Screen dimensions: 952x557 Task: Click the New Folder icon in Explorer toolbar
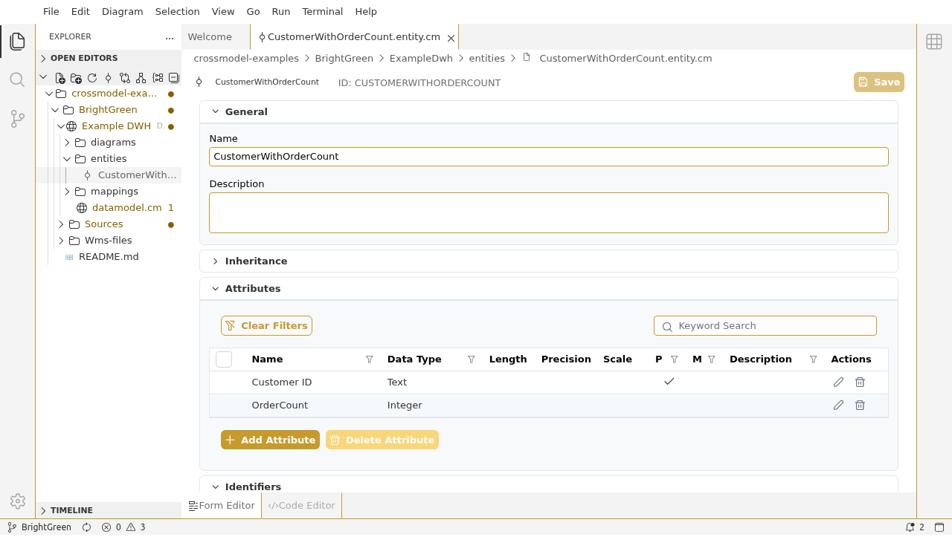pos(76,78)
